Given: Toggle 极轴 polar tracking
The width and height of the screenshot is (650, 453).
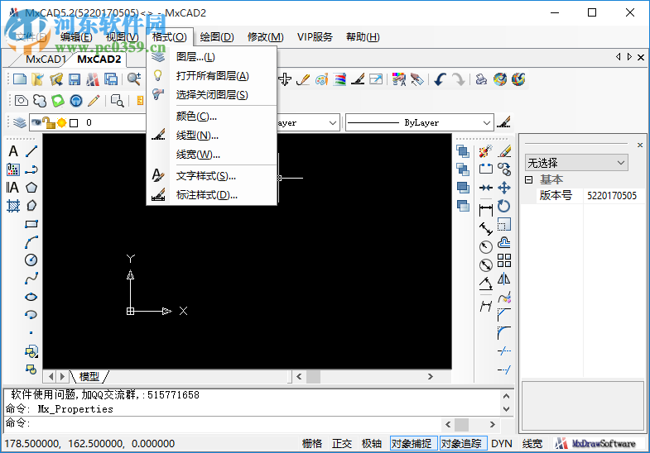Looking at the screenshot, I should click(x=372, y=443).
